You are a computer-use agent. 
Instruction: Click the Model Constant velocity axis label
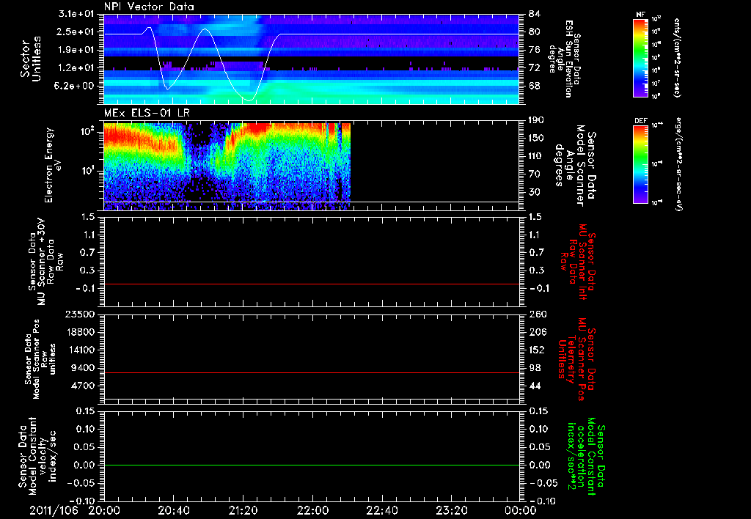click(x=35, y=454)
